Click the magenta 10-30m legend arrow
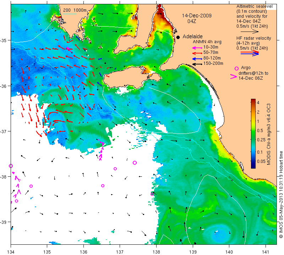Viewport: 284px width, 255px height. coord(197,48)
